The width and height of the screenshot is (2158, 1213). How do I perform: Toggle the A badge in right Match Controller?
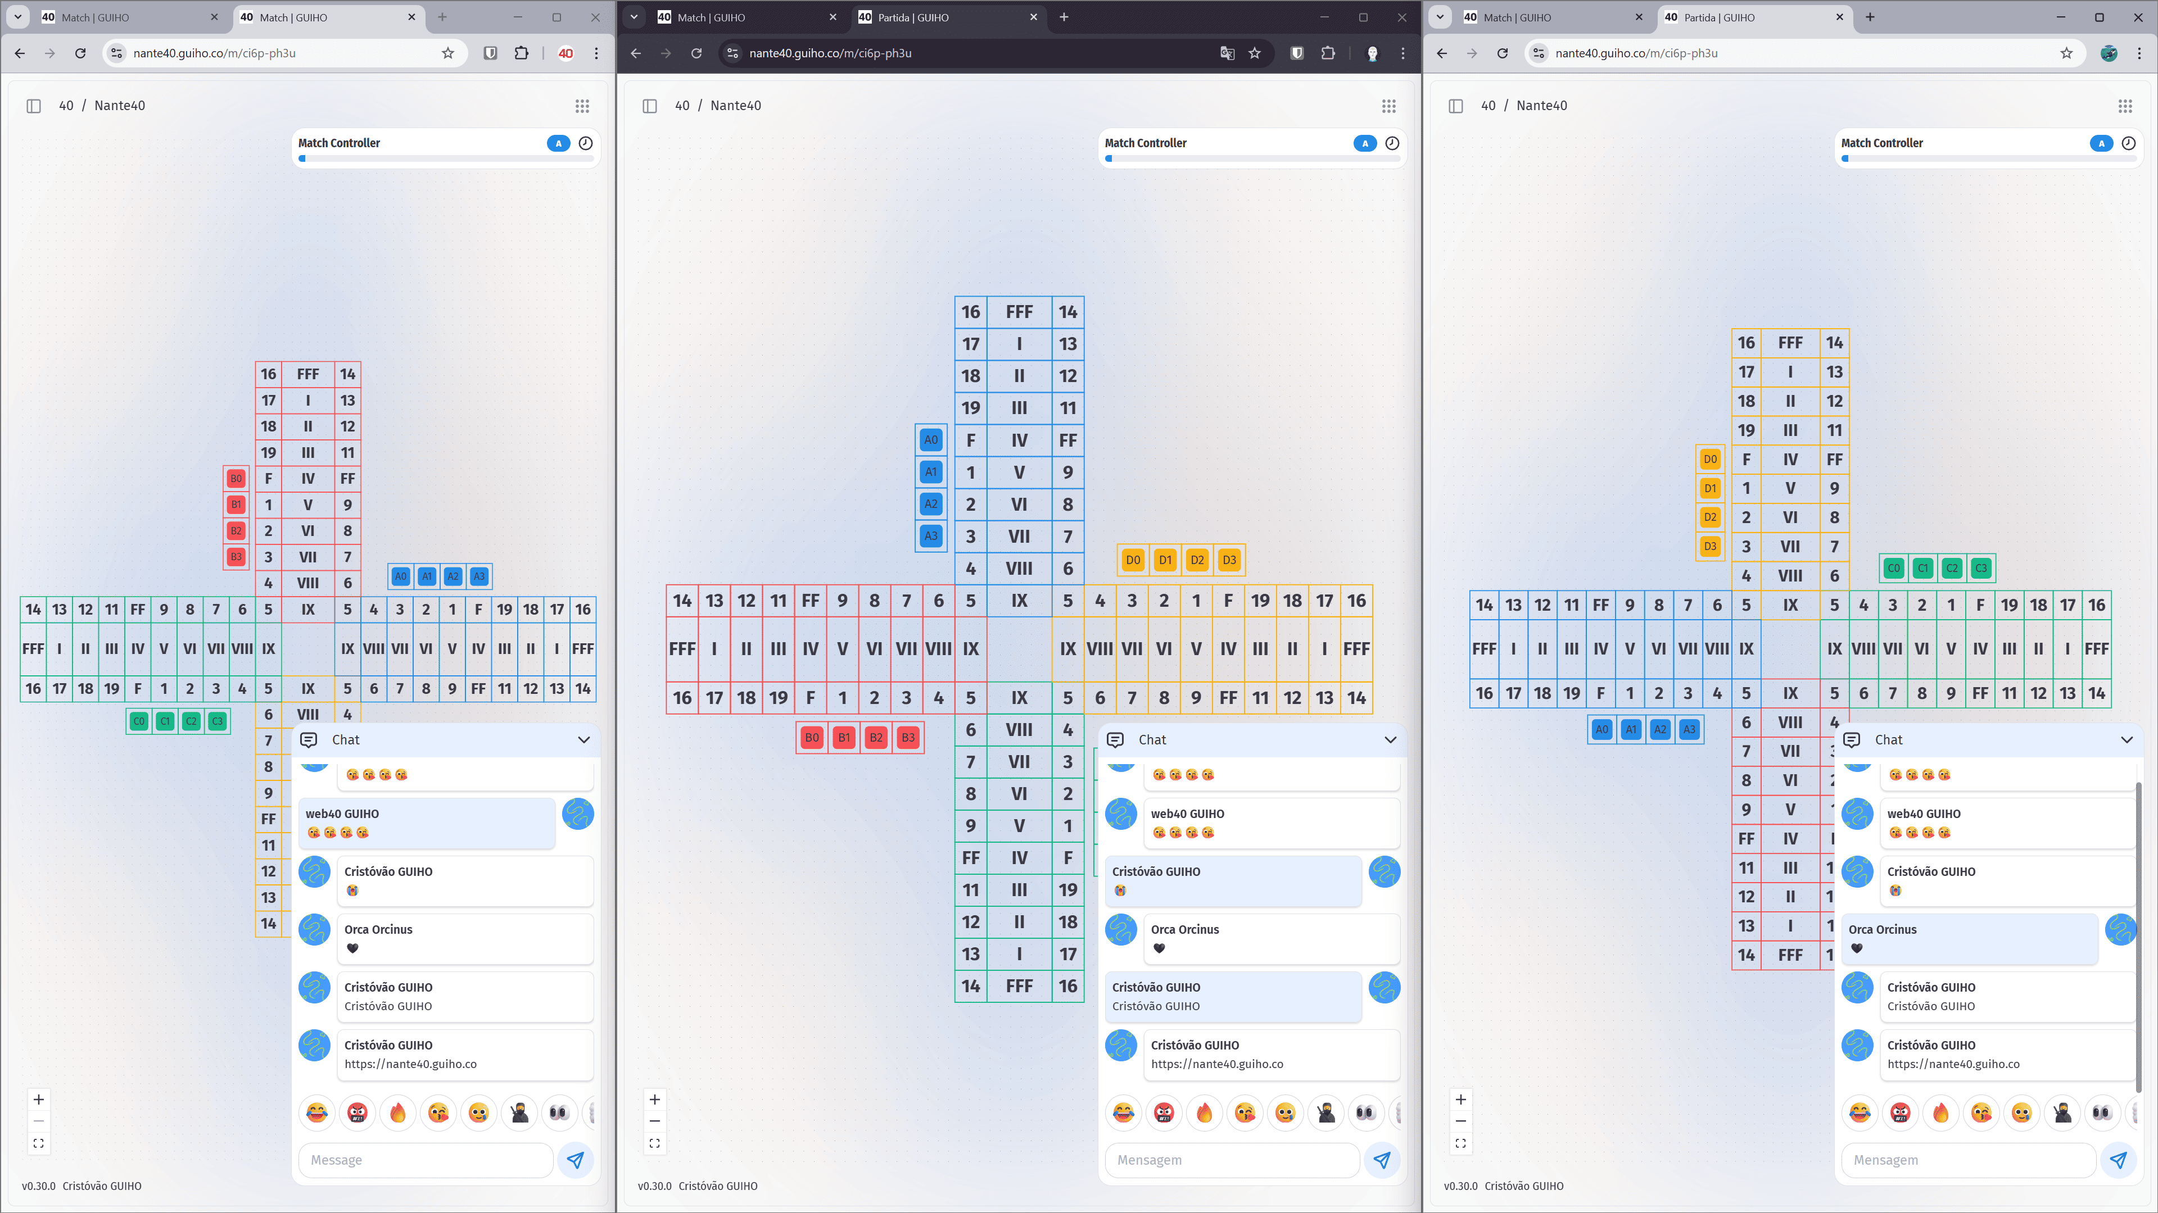coord(2101,143)
